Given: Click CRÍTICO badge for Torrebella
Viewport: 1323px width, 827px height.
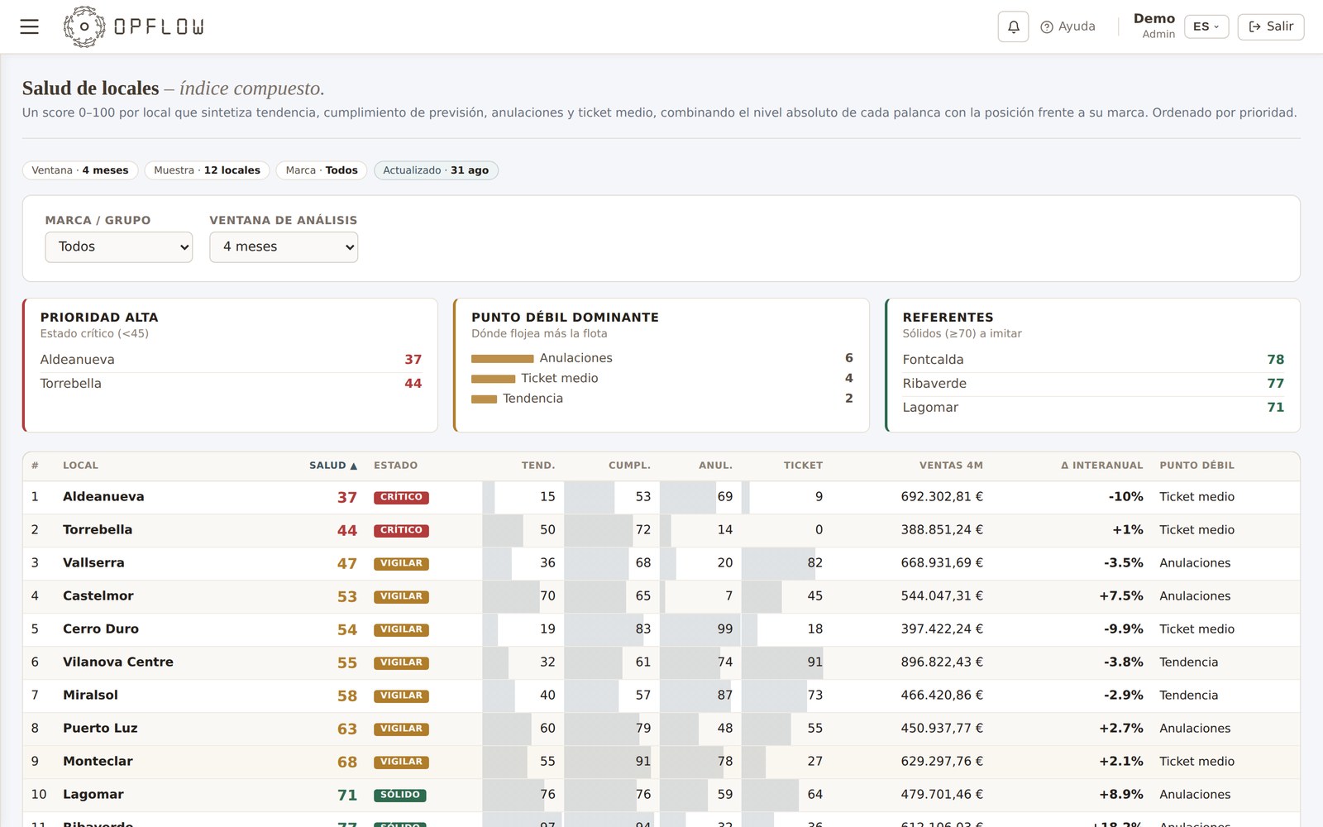Looking at the screenshot, I should click(x=401, y=530).
